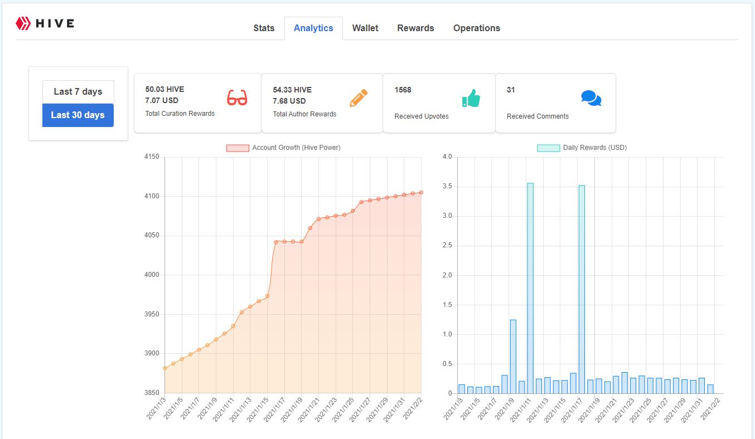Click the 1568 upvotes count
Viewport: 755px width, 439px height.
[403, 90]
